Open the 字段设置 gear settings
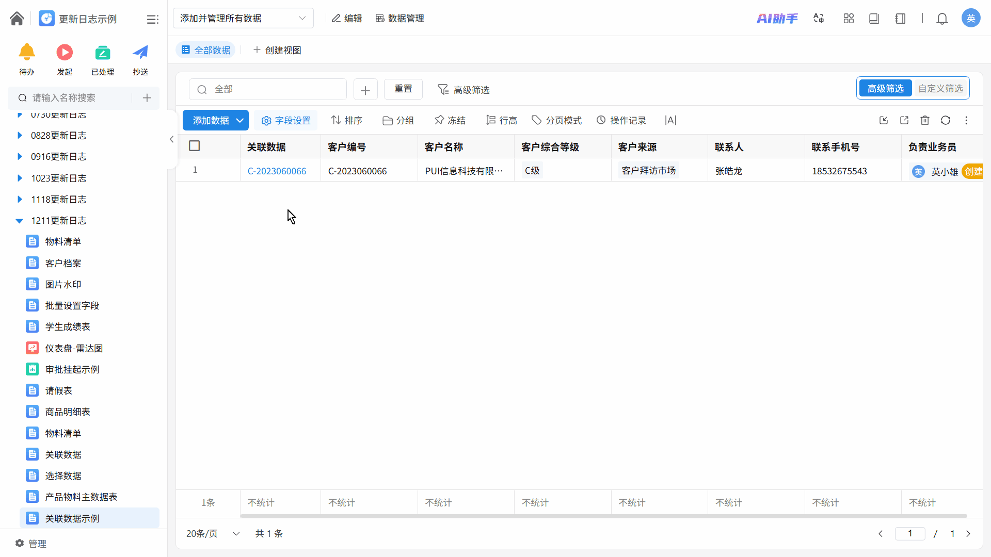991x557 pixels. pos(286,120)
